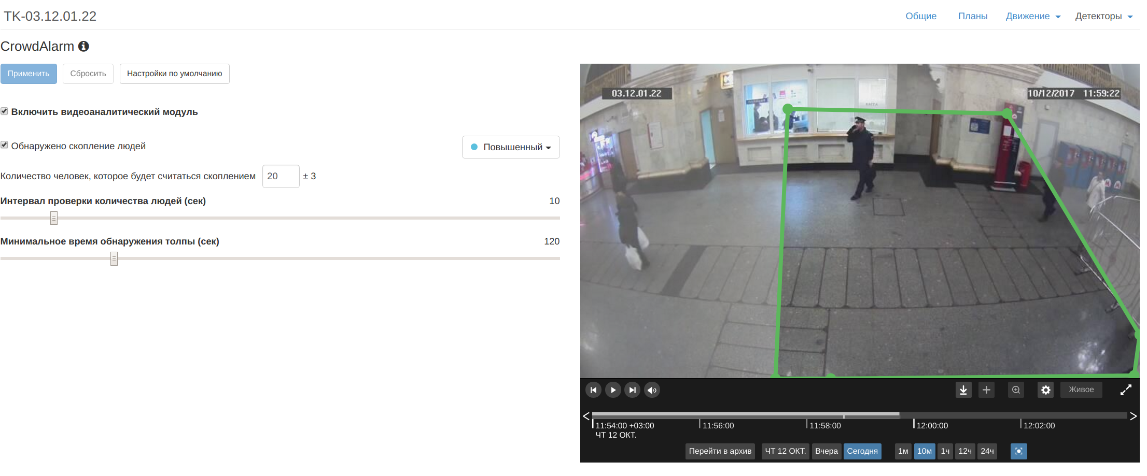The height and width of the screenshot is (476, 1147).
Task: Start video playback
Action: (613, 390)
